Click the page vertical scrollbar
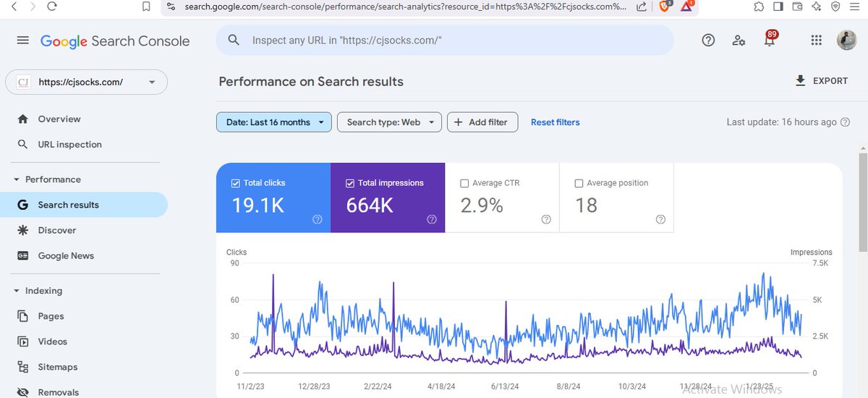Image resolution: width=868 pixels, height=398 pixels. (862, 203)
